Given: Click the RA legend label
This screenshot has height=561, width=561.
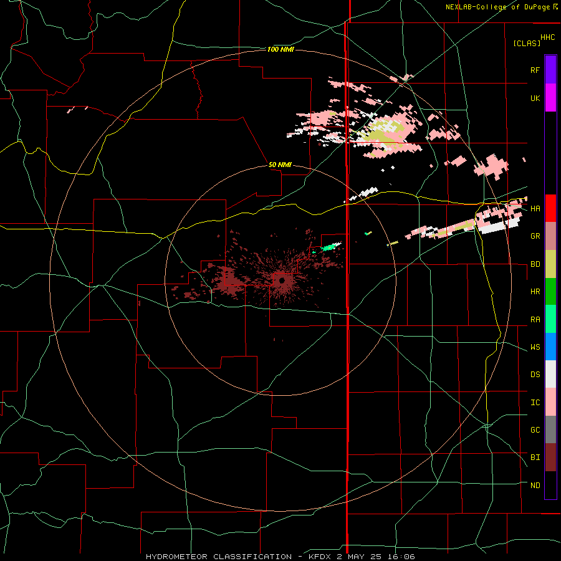Looking at the screenshot, I should (535, 320).
